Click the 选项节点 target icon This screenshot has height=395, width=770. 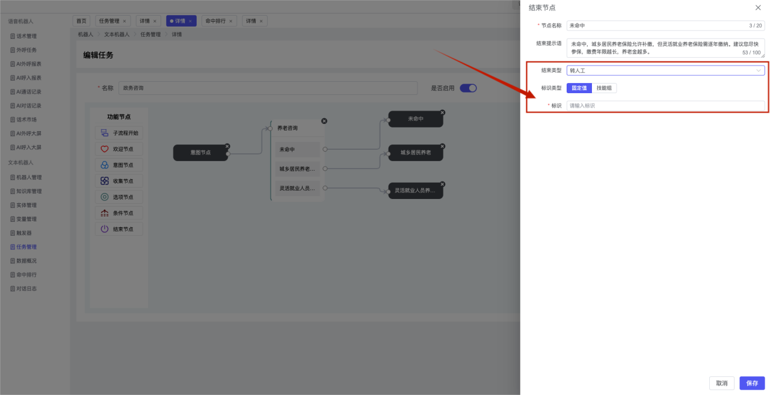[x=105, y=197]
